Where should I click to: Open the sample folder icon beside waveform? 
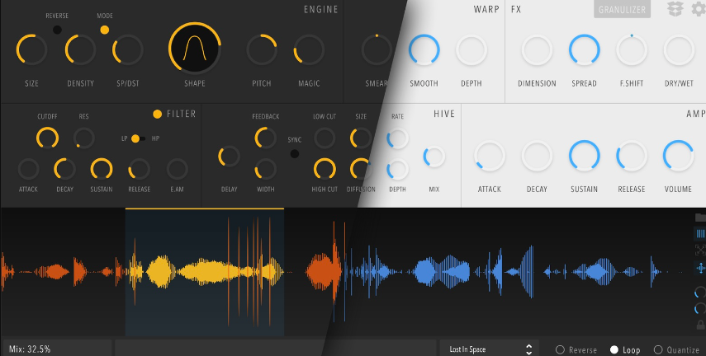tap(700, 218)
